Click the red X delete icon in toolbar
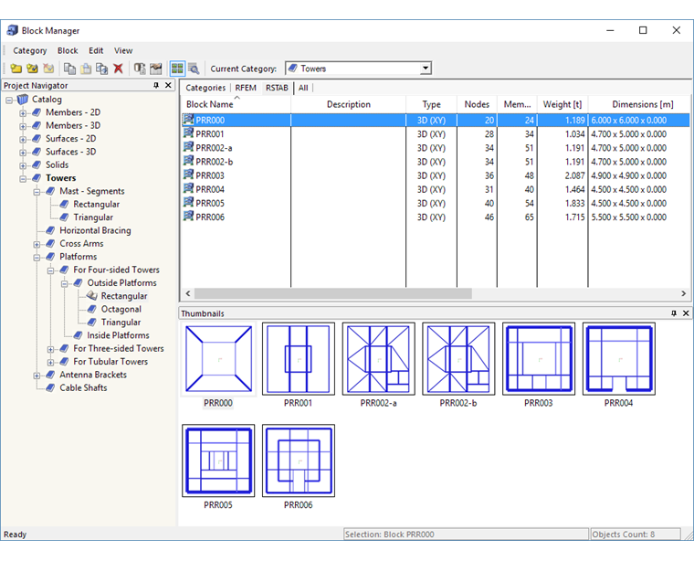Viewport: 694px width, 561px height. (x=118, y=69)
